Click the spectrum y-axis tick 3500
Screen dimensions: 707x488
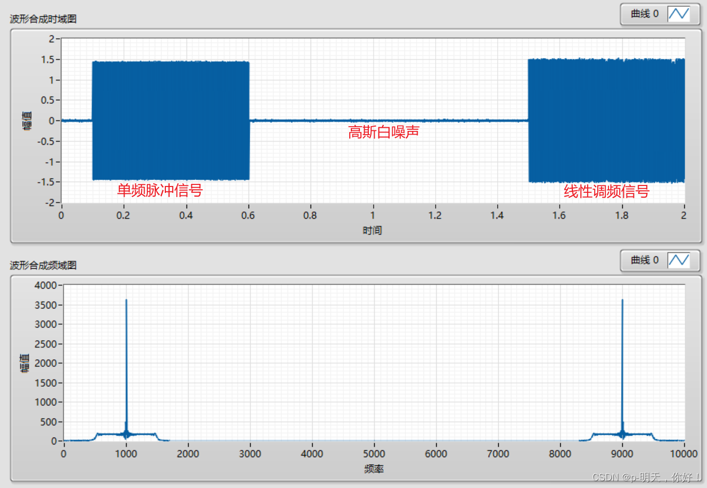(46, 305)
